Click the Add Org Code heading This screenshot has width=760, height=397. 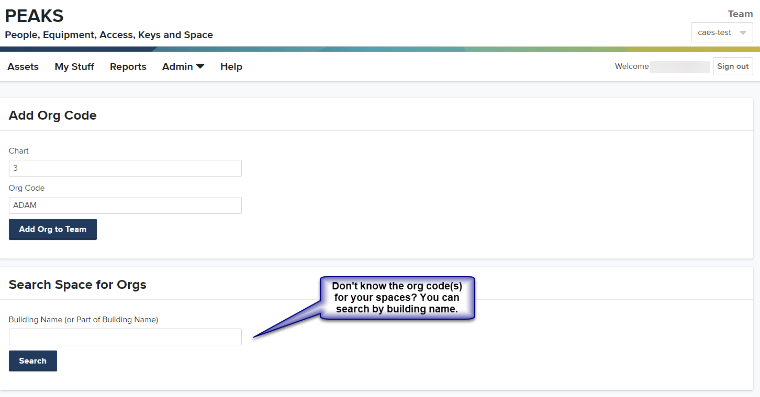tap(53, 115)
